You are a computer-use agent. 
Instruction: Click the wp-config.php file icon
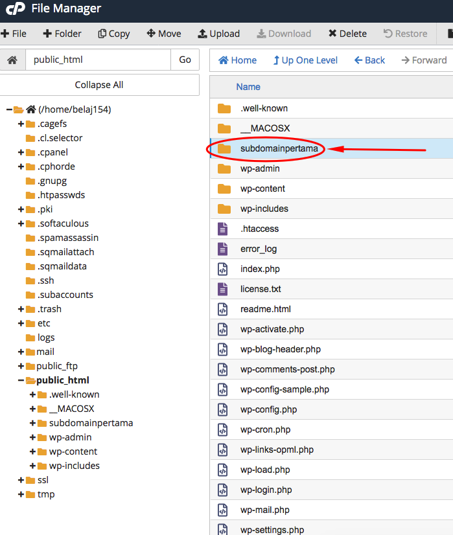(x=222, y=410)
